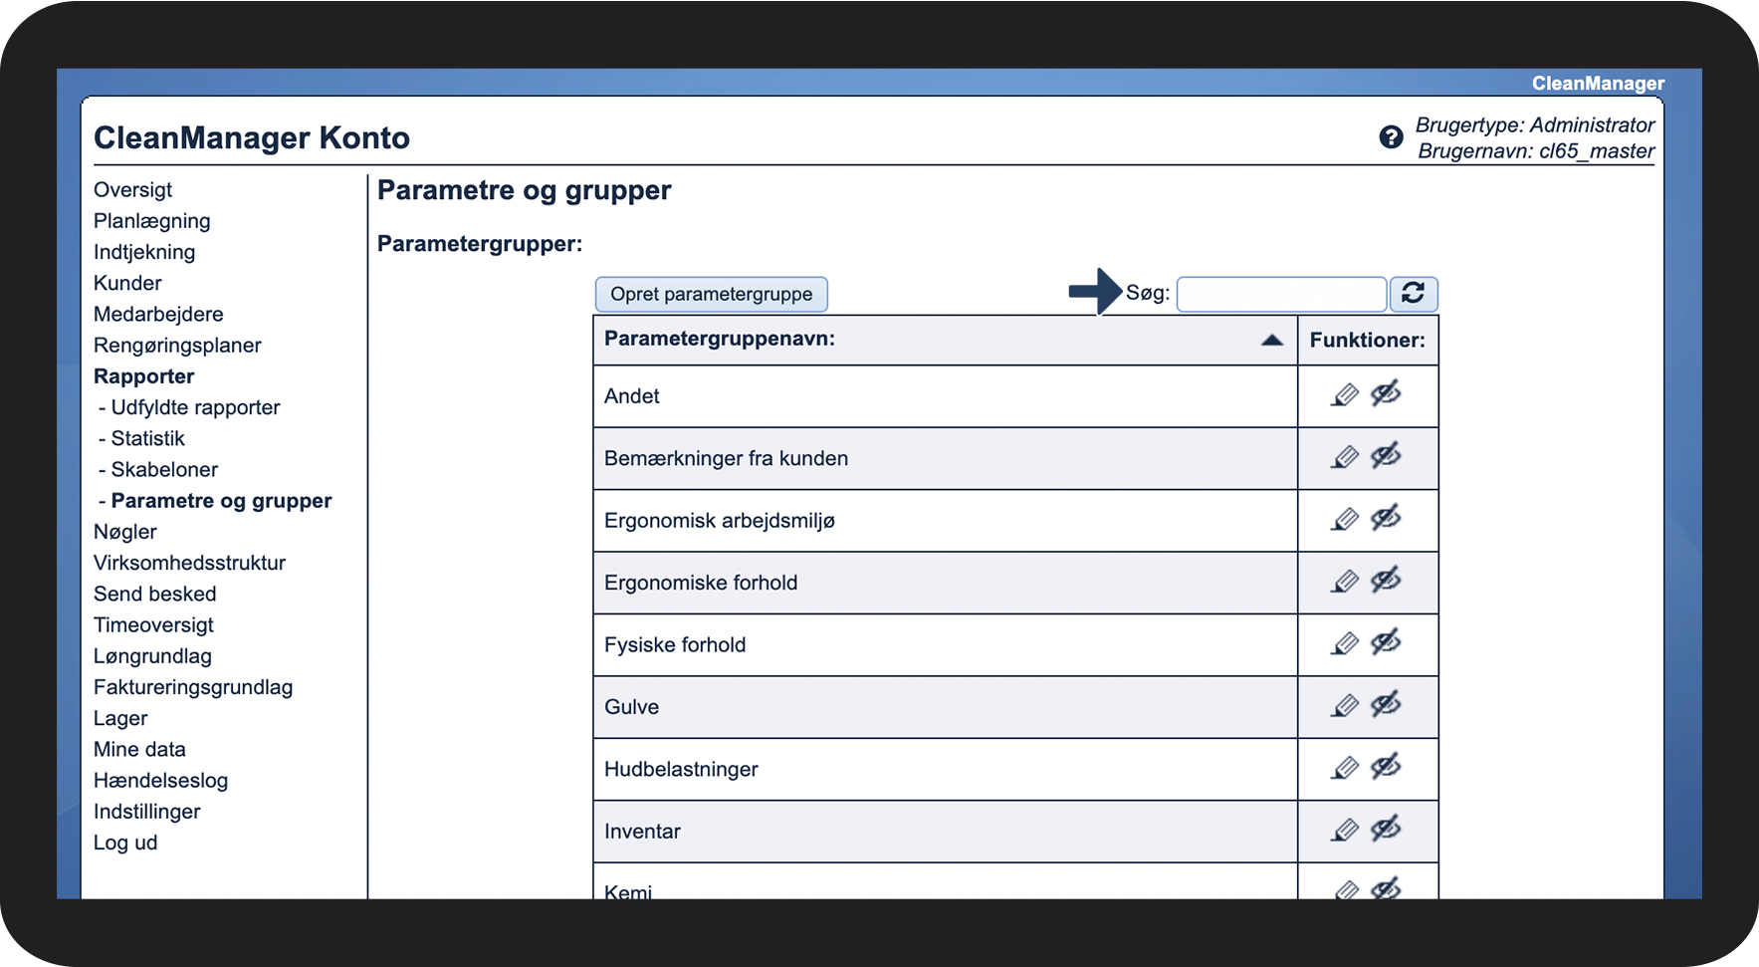
Task: Open edit for Hudbelastninger group
Action: coord(1344,768)
